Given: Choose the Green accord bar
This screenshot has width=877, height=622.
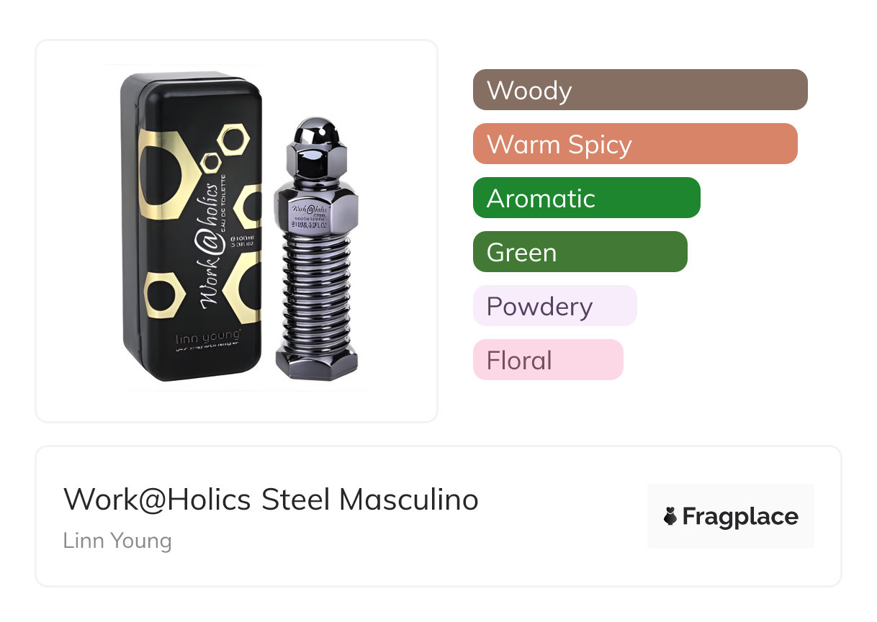Looking at the screenshot, I should pyautogui.click(x=580, y=252).
